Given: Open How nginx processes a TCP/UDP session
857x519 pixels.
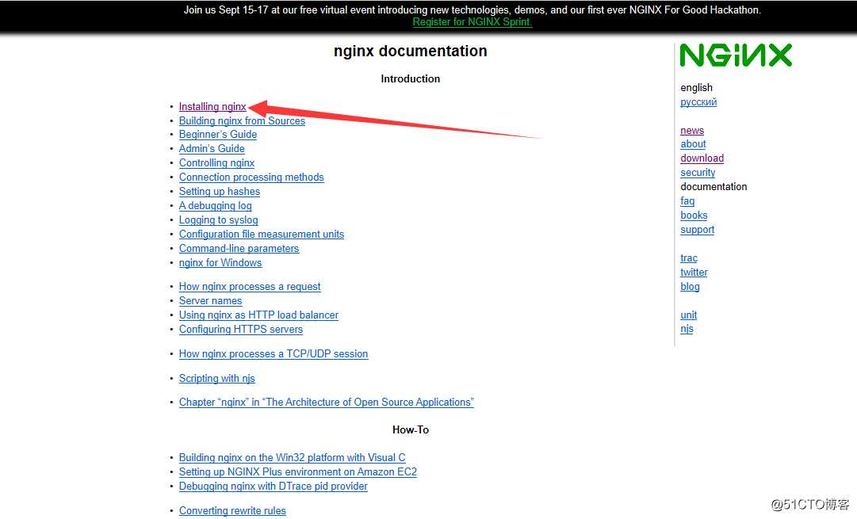Looking at the screenshot, I should [274, 353].
